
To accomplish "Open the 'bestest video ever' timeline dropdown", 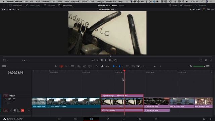I will [x=107, y=9].
